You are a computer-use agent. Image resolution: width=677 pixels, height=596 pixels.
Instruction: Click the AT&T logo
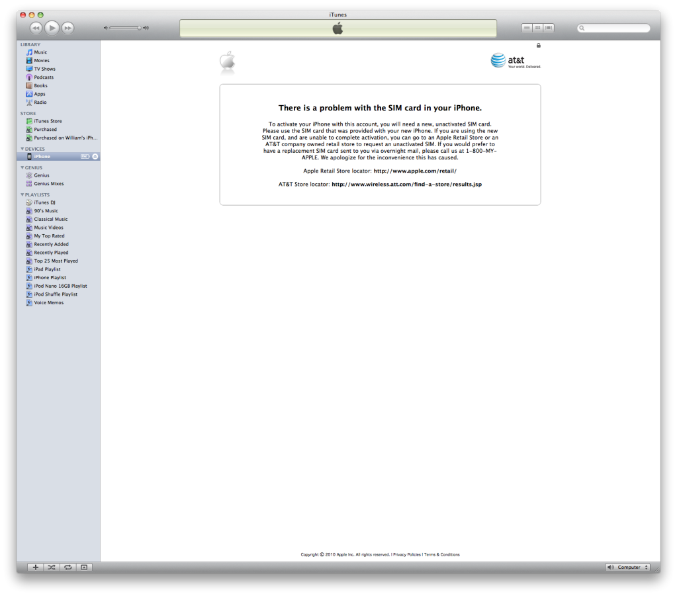point(516,61)
